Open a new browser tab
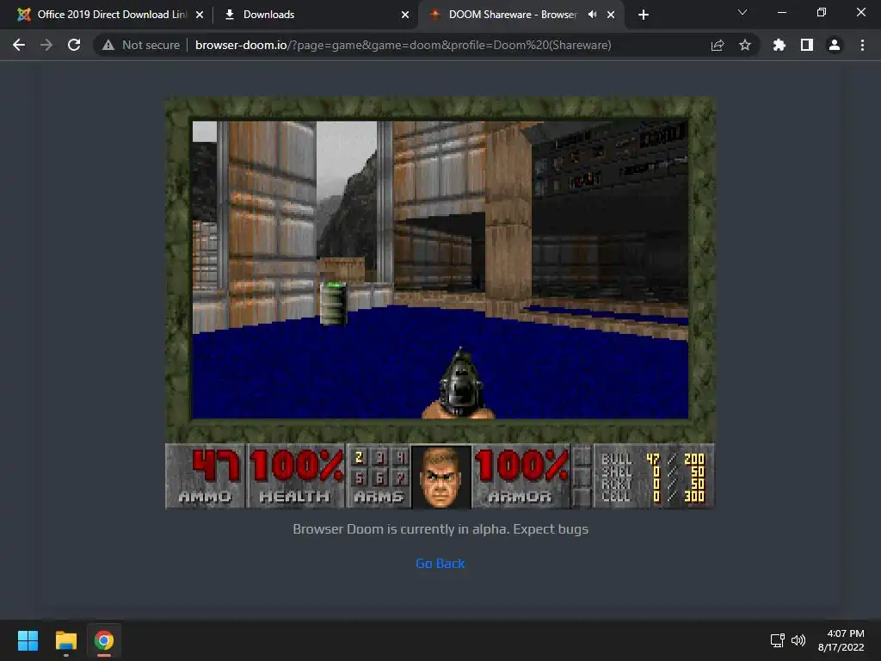The height and width of the screenshot is (661, 881). (644, 15)
